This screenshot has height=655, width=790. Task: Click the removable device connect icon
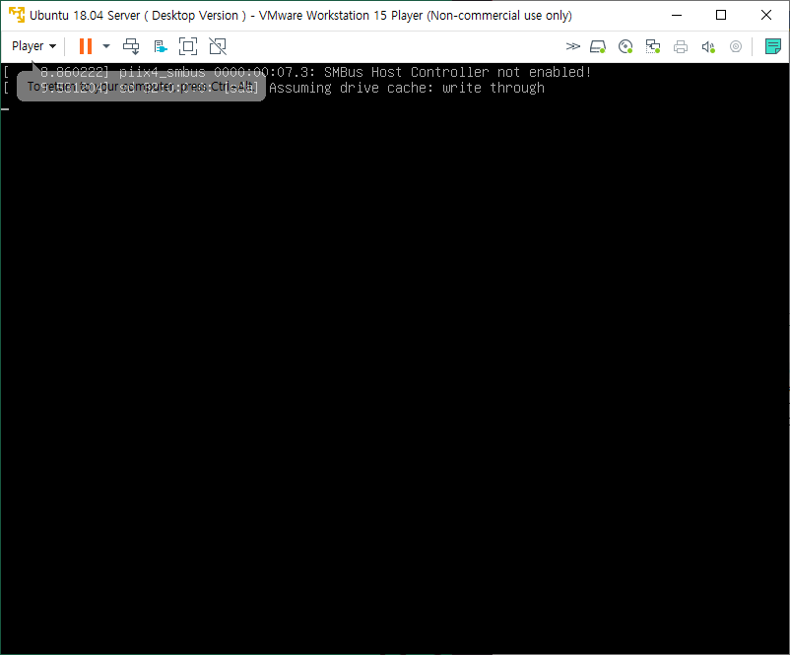[x=161, y=47]
